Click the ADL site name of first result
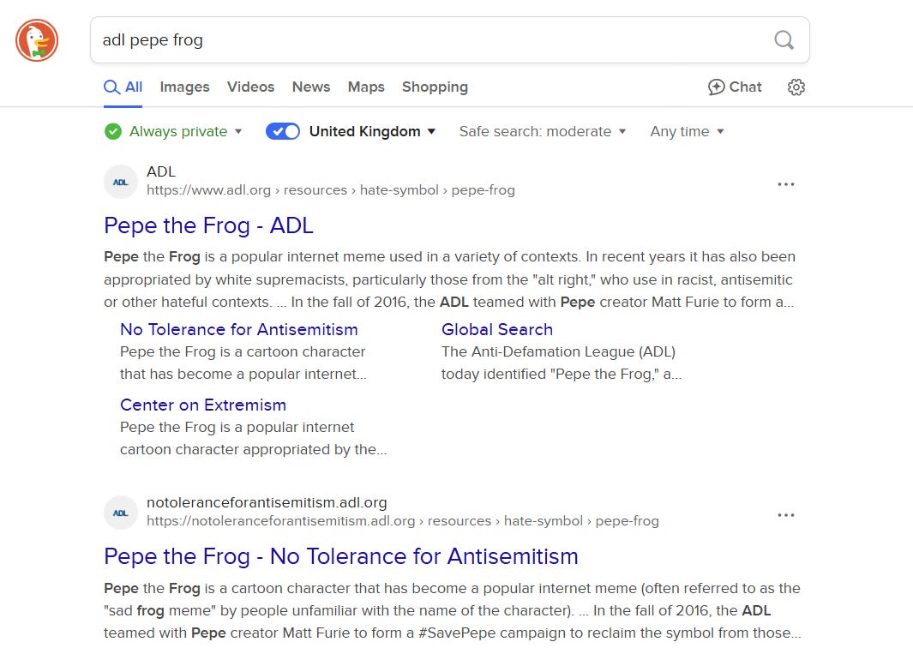 [x=160, y=171]
